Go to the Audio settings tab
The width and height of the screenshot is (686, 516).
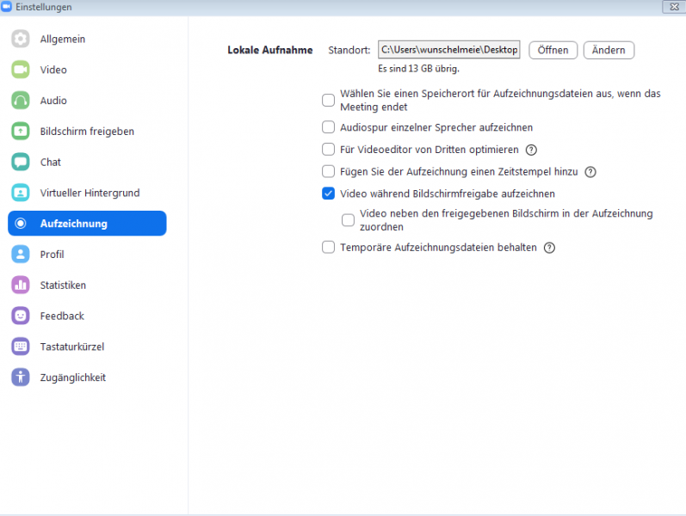point(87,101)
